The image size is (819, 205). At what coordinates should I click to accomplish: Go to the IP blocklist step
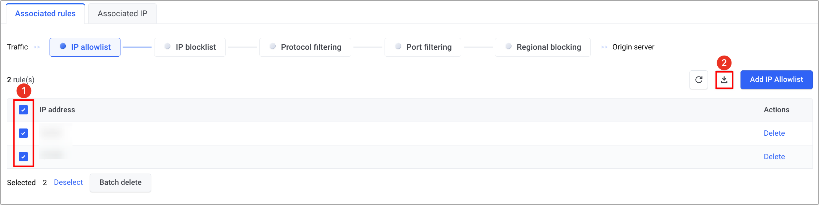click(x=190, y=47)
